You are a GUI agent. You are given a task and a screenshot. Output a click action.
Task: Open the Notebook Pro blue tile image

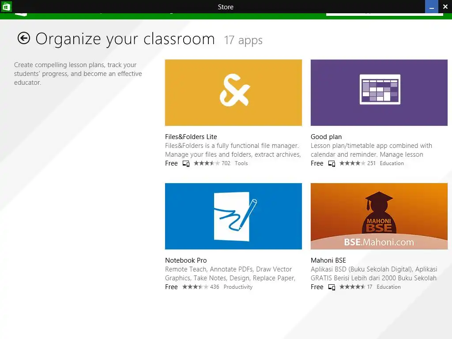click(x=234, y=216)
